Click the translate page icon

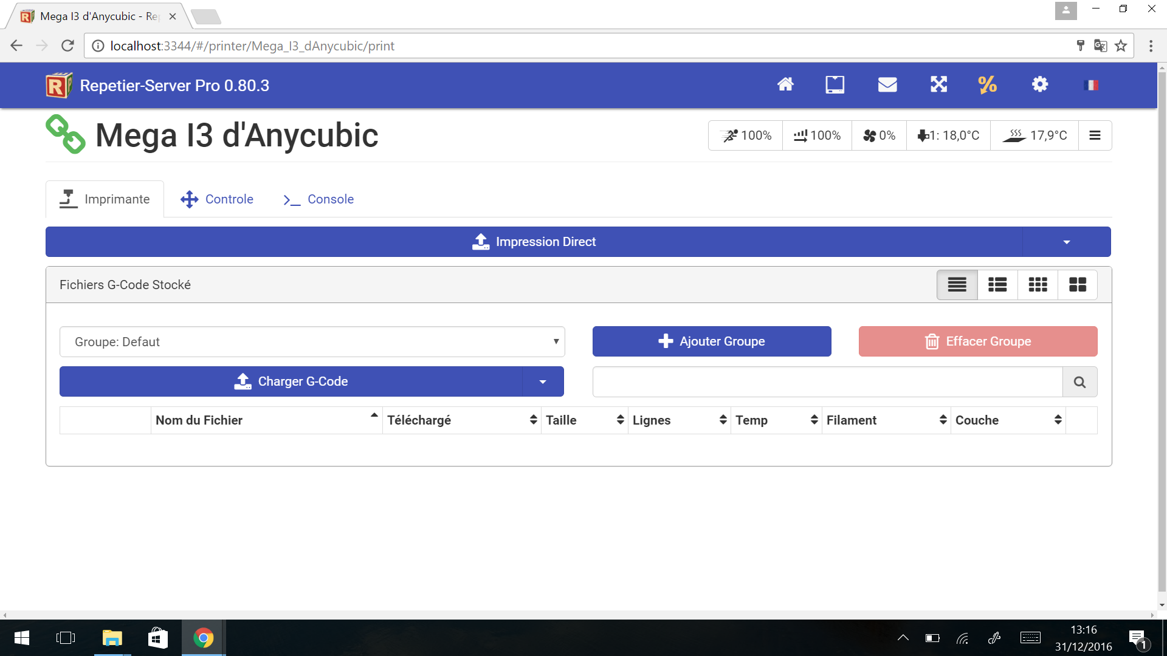pyautogui.click(x=1100, y=46)
